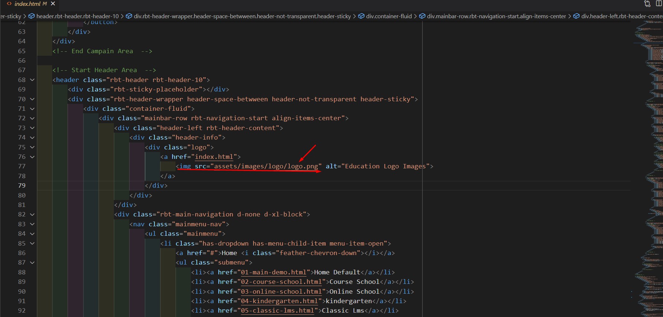Collapse the fold arrow at line 70
Viewport: 663px width, 317px height.
(32, 99)
